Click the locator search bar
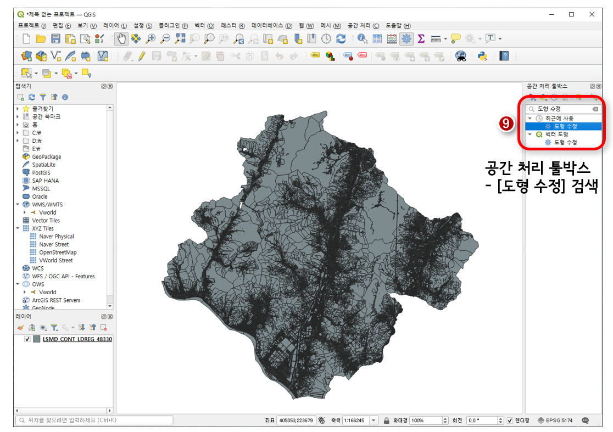 94,420
